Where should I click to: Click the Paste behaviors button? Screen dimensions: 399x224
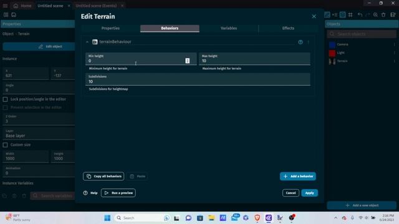click(138, 176)
